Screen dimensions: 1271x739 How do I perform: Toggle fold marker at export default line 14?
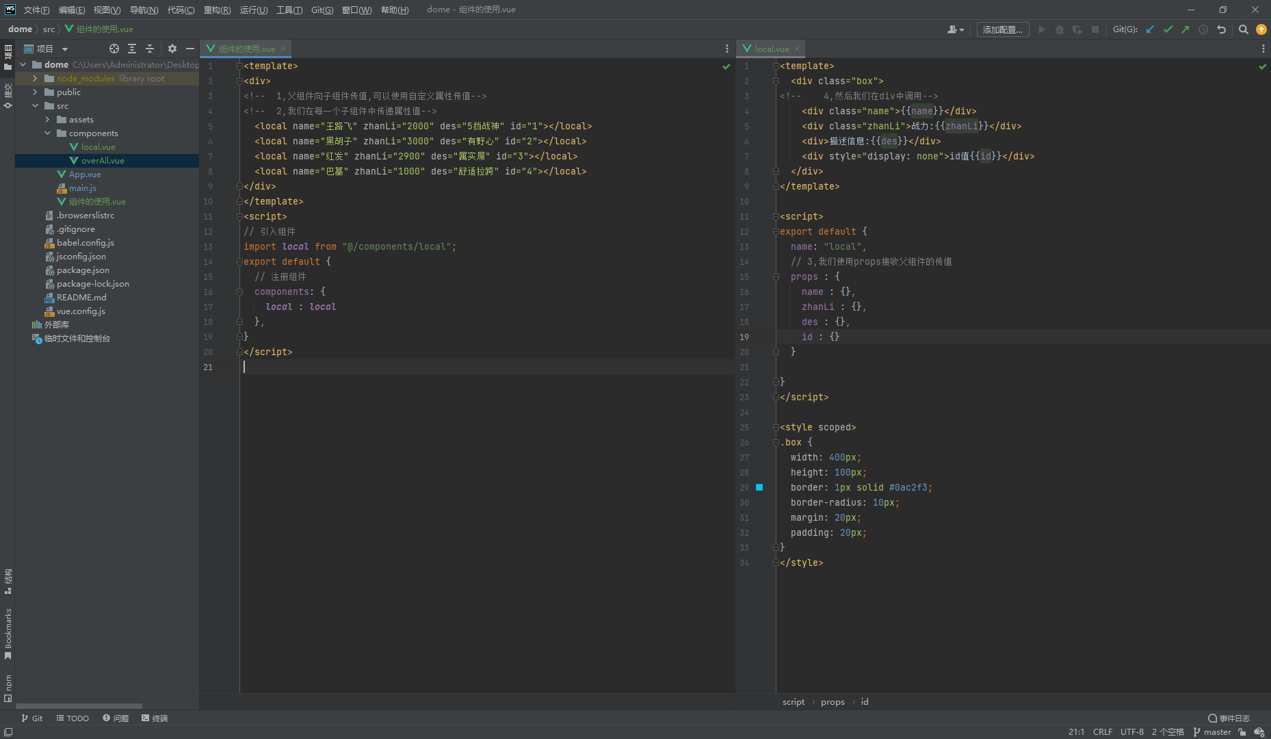tap(239, 262)
